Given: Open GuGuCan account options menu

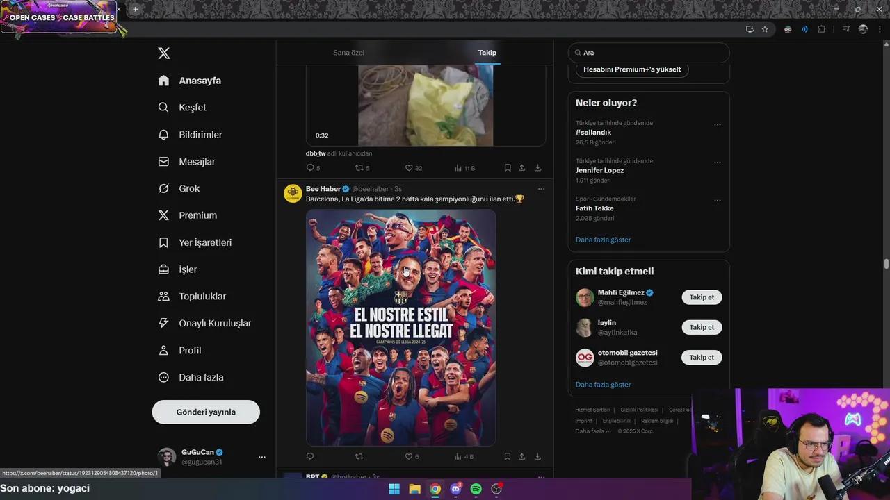Looking at the screenshot, I should click(261, 457).
